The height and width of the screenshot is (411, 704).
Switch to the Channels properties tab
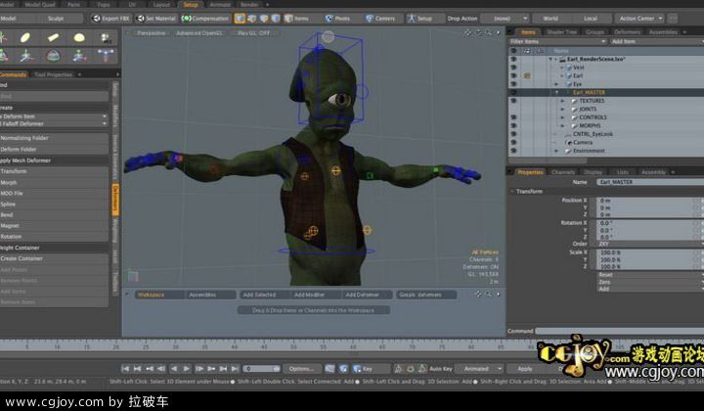coord(562,172)
